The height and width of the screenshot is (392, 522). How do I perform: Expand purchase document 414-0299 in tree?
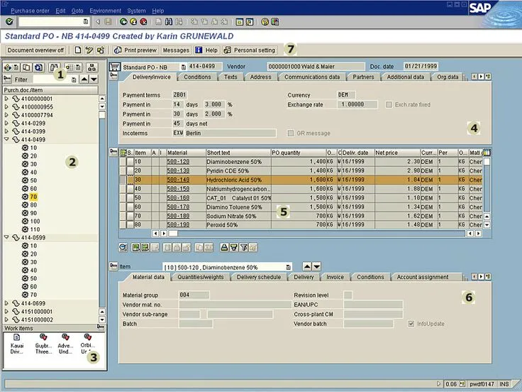point(6,123)
